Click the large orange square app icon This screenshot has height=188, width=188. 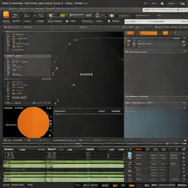click(x=6, y=15)
